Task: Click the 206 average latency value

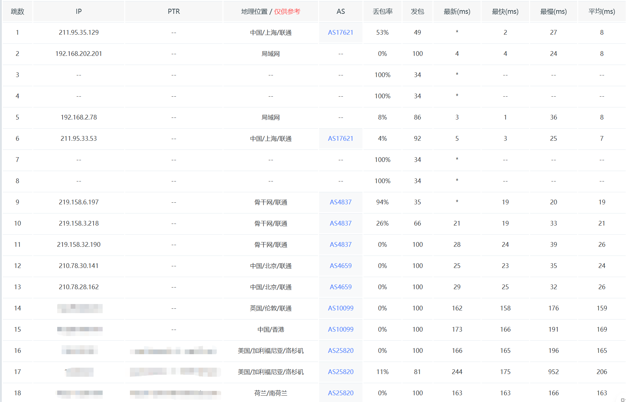Action: point(602,372)
